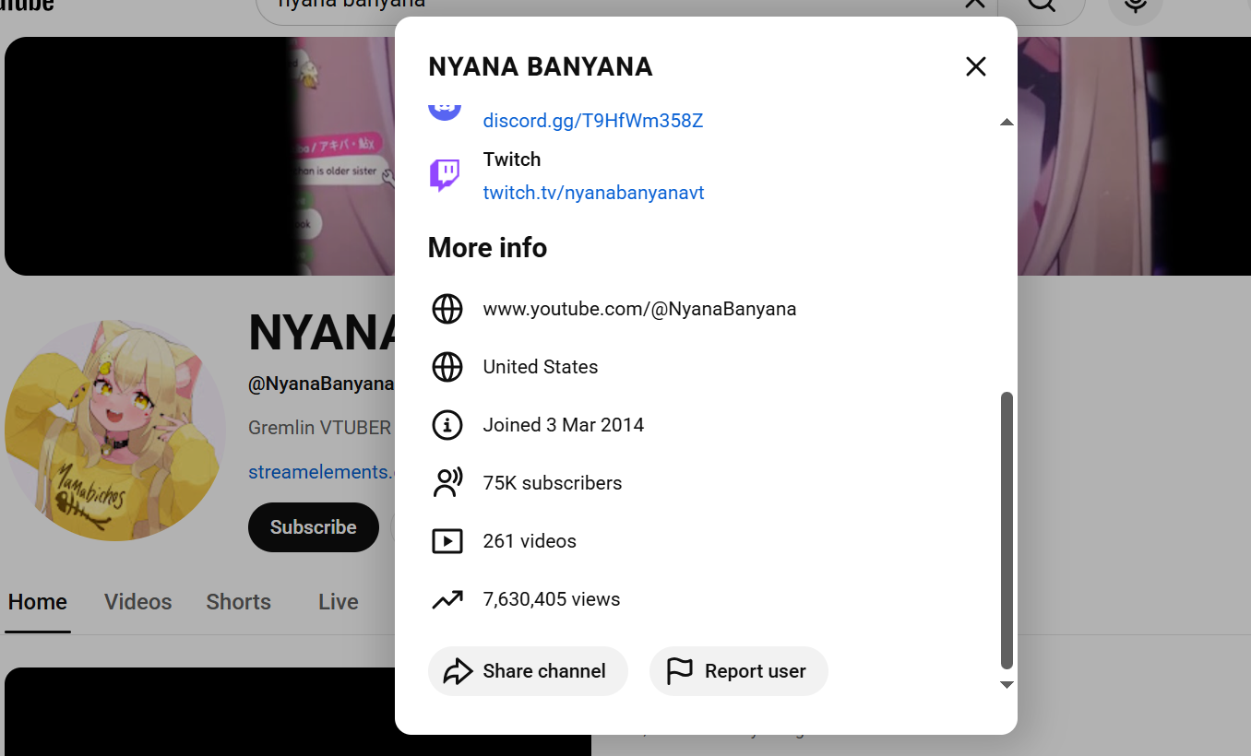
Task: Click the scroll down arrow in dialog
Action: [1007, 684]
